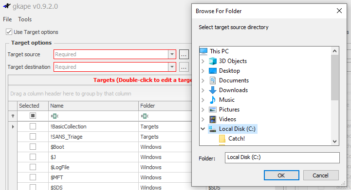
Task: Click the Name column header
Action: click(93, 106)
